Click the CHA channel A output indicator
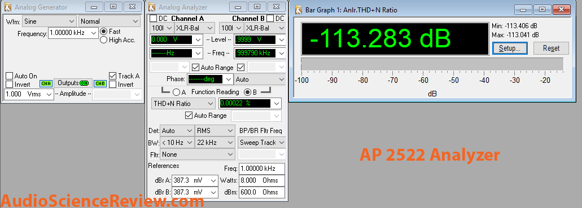The height and width of the screenshot is (208, 582). 46,83
